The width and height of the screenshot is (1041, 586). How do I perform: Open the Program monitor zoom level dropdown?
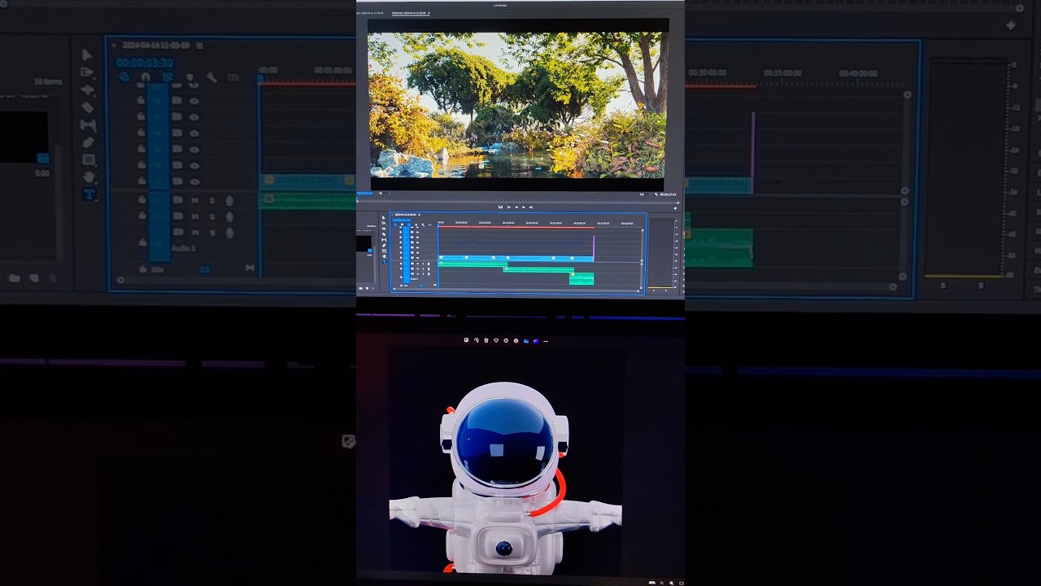pos(385,194)
